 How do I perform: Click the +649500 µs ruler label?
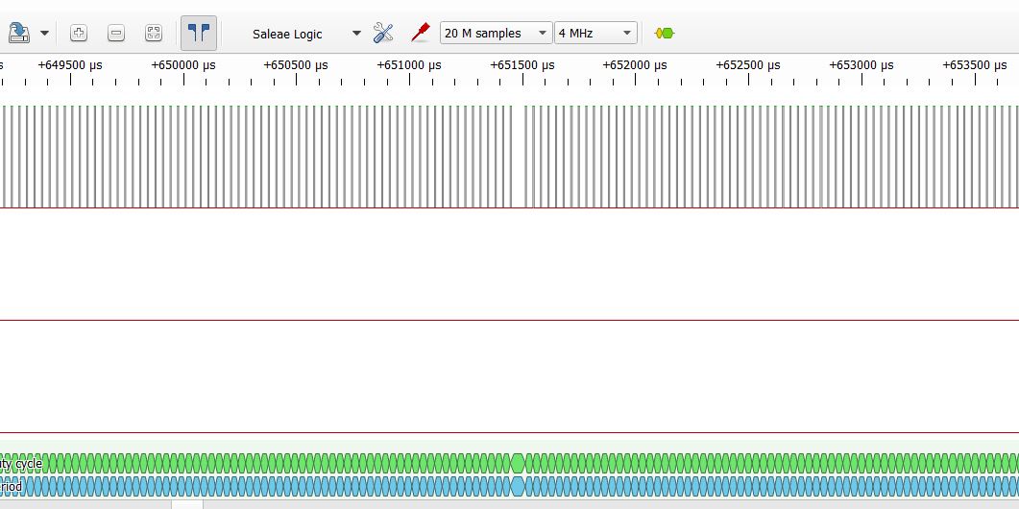click(x=70, y=65)
